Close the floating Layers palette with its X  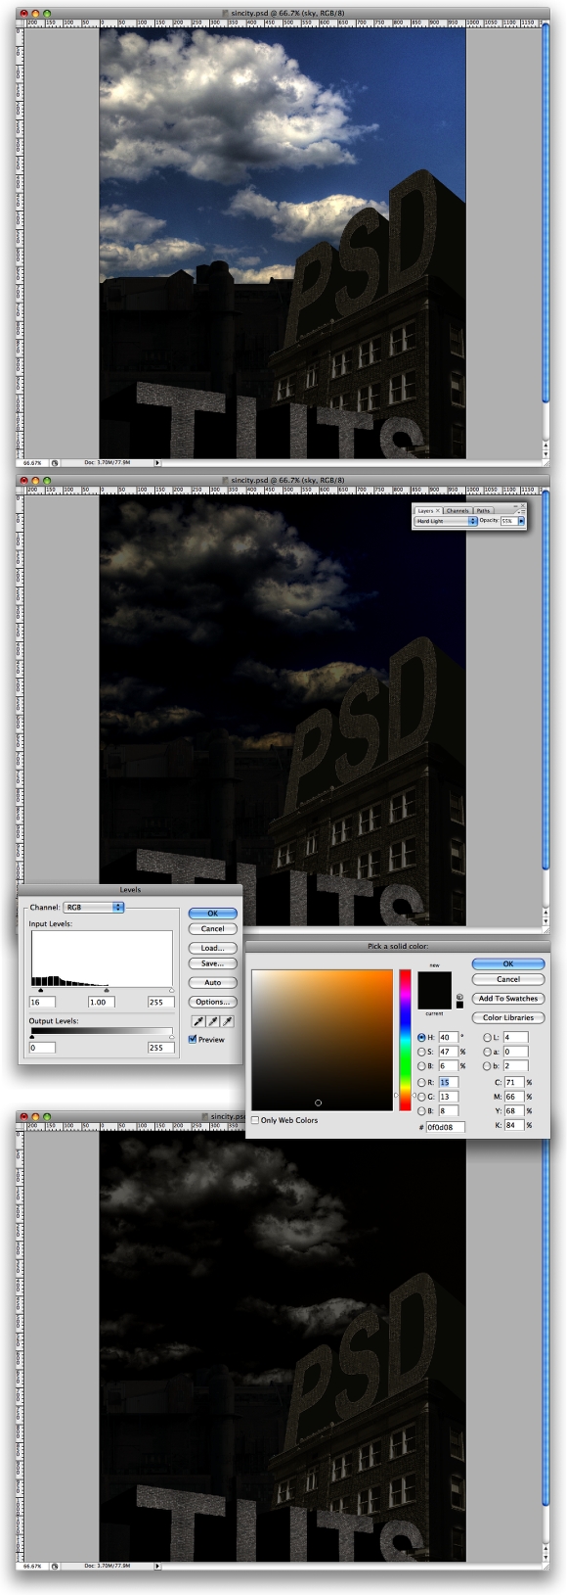(x=523, y=504)
